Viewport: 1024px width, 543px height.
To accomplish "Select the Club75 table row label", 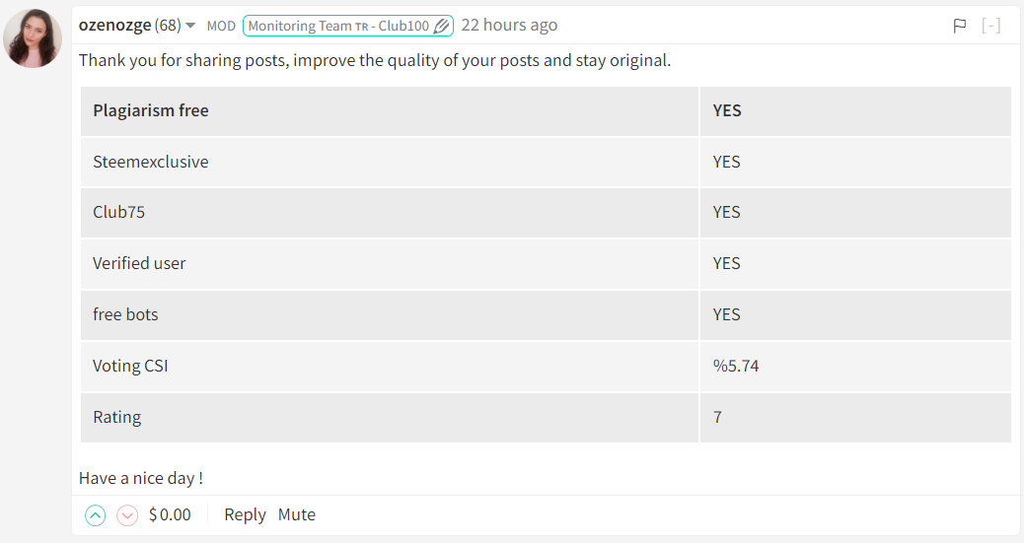I will coord(118,213).
